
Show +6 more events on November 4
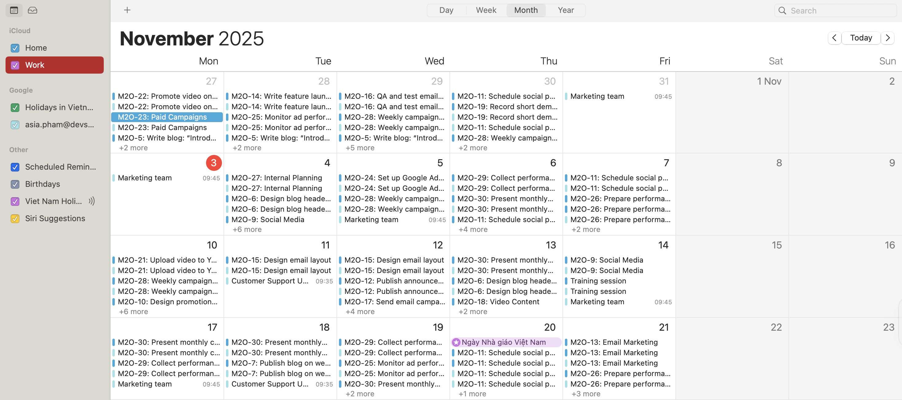click(x=247, y=229)
